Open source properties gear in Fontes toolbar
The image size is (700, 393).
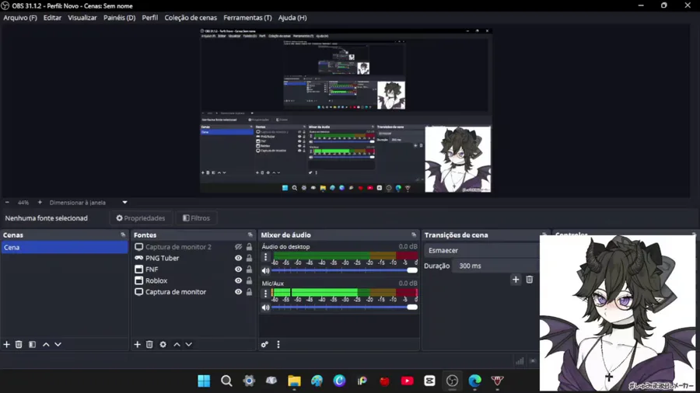(x=163, y=344)
